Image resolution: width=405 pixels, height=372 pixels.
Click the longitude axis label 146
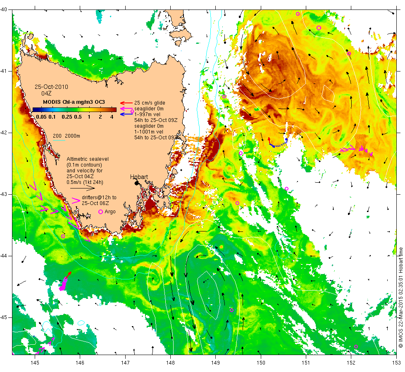point(80,363)
